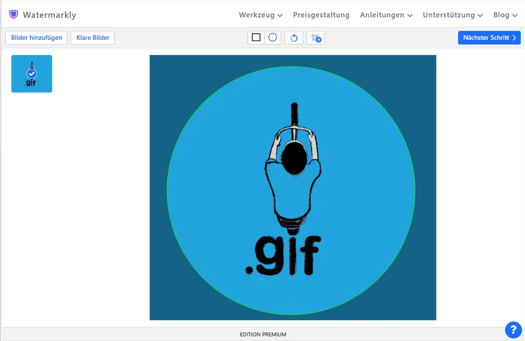Click the Klare Bilder button
The width and height of the screenshot is (525, 341).
(x=93, y=37)
